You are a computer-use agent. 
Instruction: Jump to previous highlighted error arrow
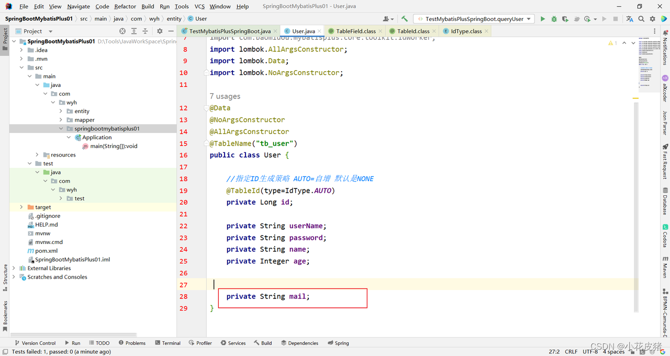[624, 43]
